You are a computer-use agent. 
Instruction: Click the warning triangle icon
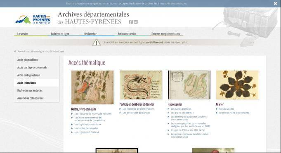[x=97, y=42]
